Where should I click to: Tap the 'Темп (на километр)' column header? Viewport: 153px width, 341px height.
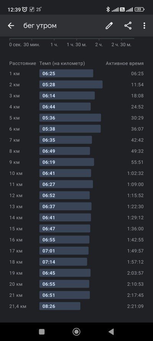[x=62, y=64]
